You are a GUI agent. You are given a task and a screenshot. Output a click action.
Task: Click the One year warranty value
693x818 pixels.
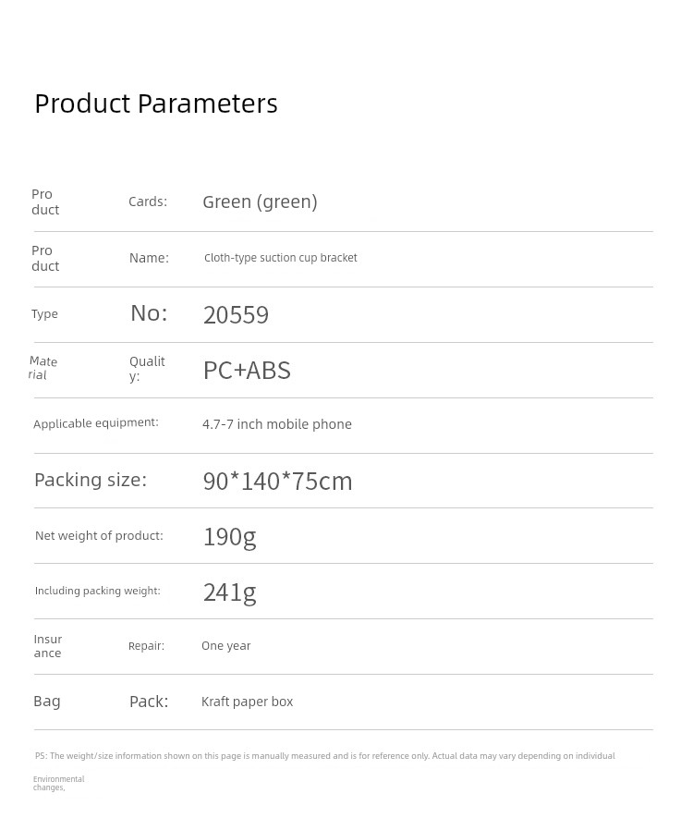tap(225, 646)
